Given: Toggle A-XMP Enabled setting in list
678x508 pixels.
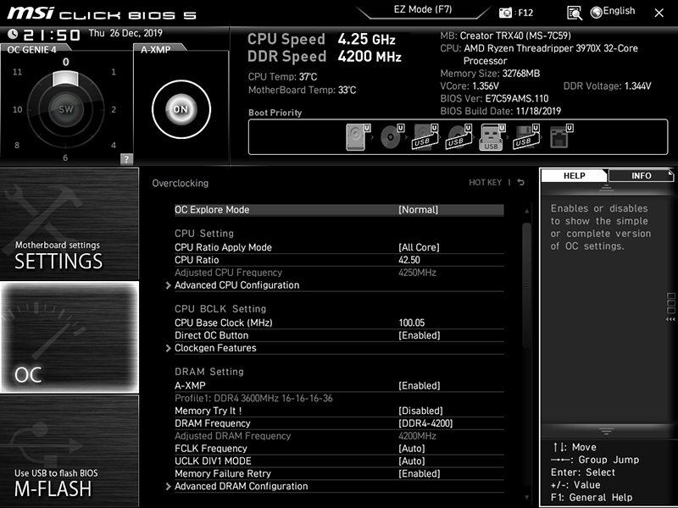Looking at the screenshot, I should tap(419, 385).
